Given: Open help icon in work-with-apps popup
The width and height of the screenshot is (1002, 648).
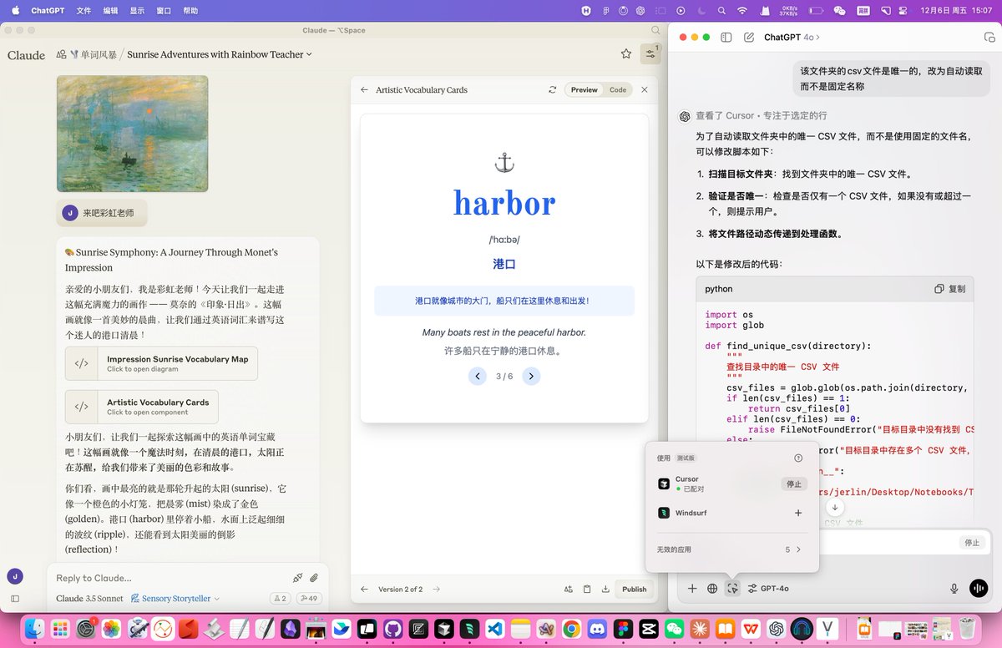Looking at the screenshot, I should tap(798, 458).
